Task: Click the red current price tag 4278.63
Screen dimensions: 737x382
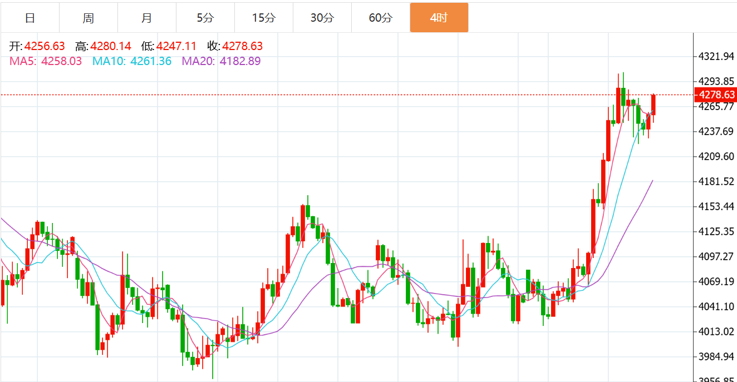Action: pyautogui.click(x=716, y=95)
